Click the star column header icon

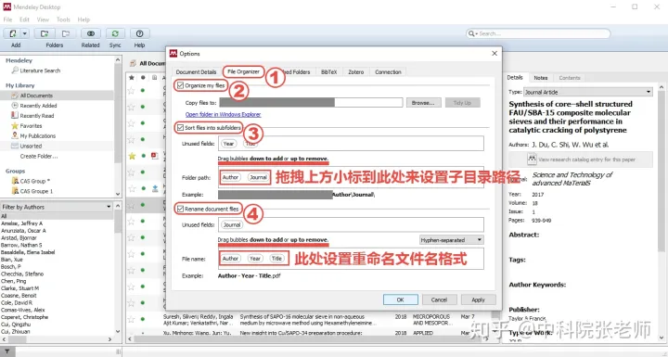(132, 78)
